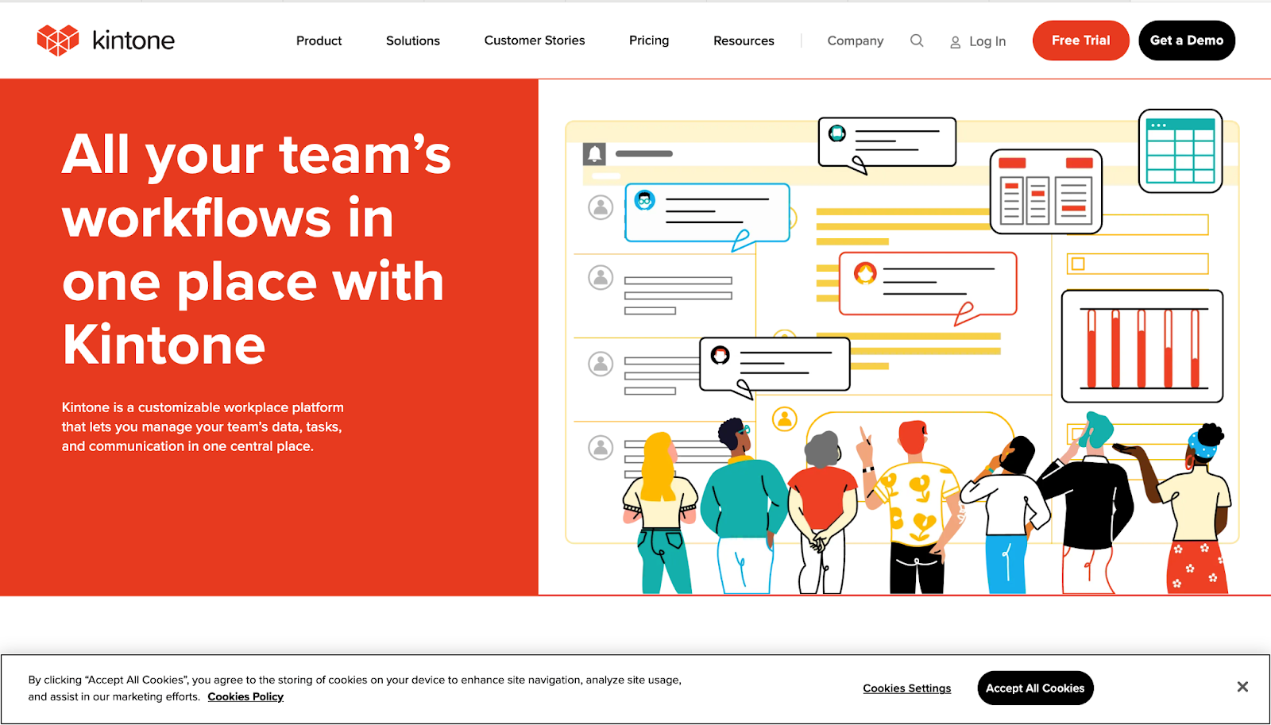
Task: Accept All Cookies
Action: tap(1035, 688)
